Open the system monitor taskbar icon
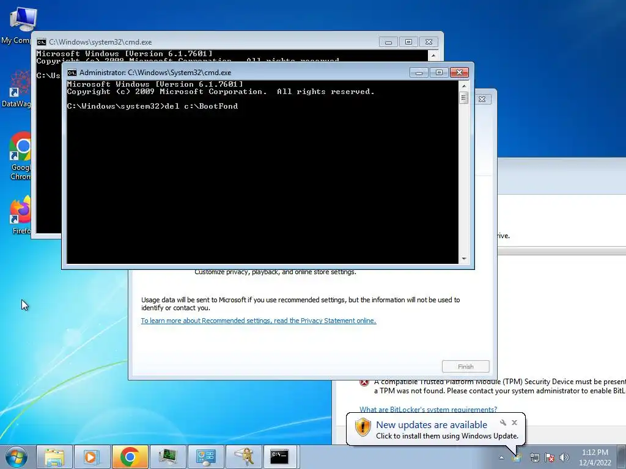The width and height of the screenshot is (626, 469). tap(168, 457)
